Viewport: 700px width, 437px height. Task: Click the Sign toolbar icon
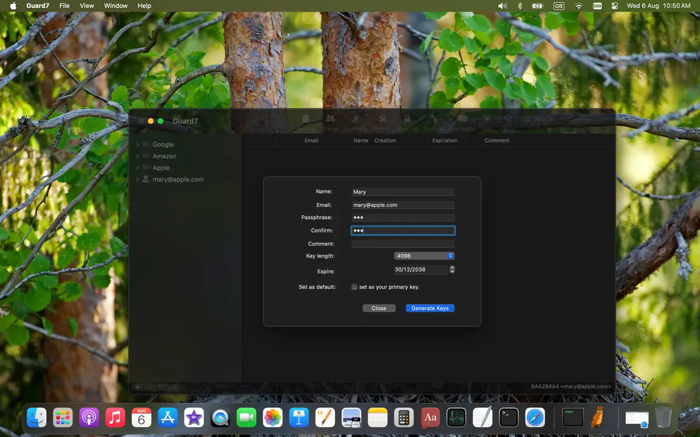point(487,118)
